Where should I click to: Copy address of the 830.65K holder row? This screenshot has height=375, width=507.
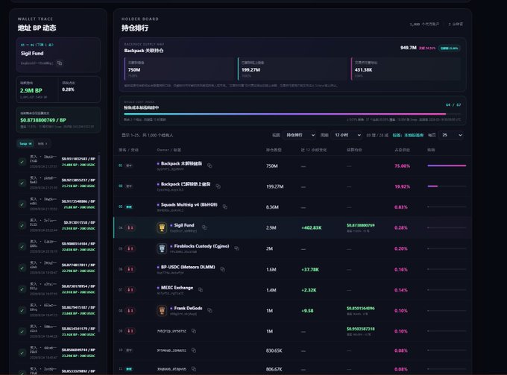pos(194,350)
